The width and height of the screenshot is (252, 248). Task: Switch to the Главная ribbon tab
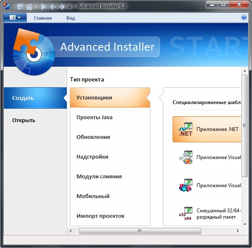(43, 18)
